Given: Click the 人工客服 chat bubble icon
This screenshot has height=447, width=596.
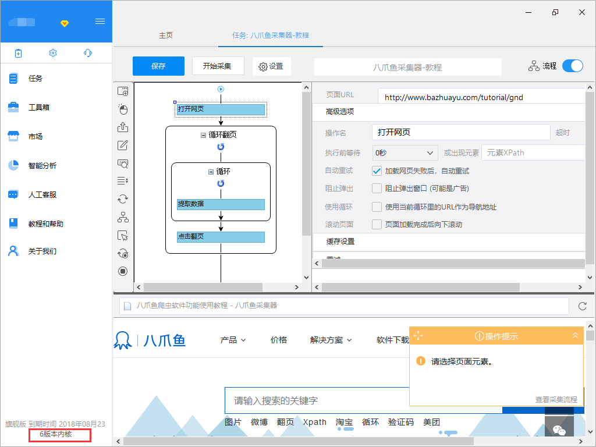Looking at the screenshot, I should click(13, 194).
